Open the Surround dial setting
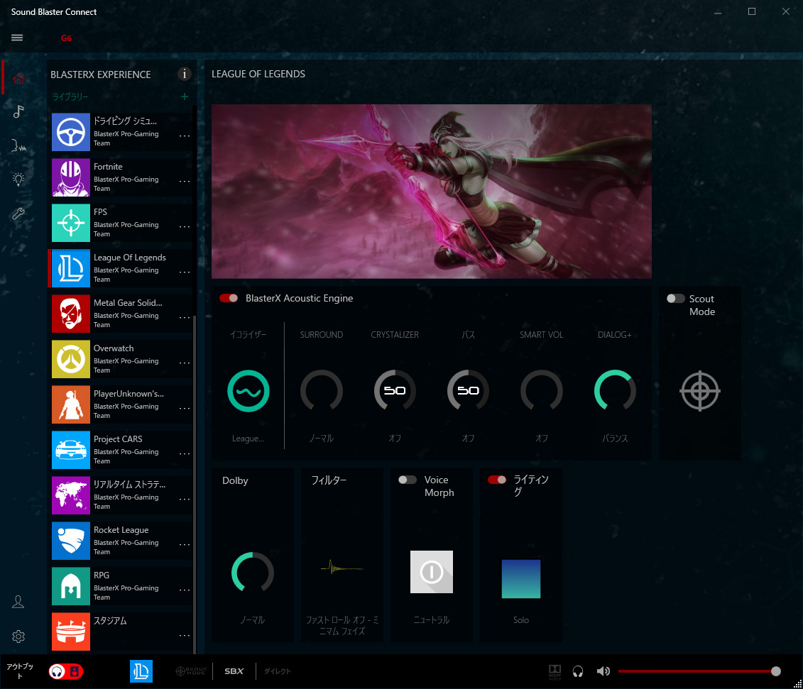 point(322,391)
